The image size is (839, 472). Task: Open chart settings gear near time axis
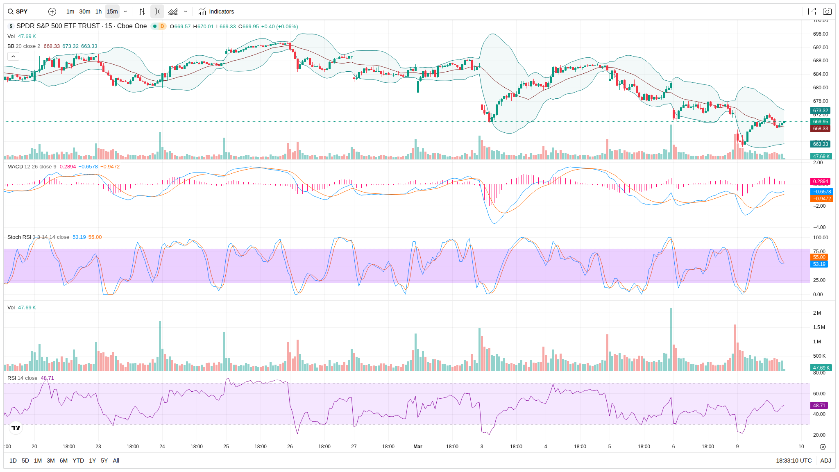coord(823,447)
